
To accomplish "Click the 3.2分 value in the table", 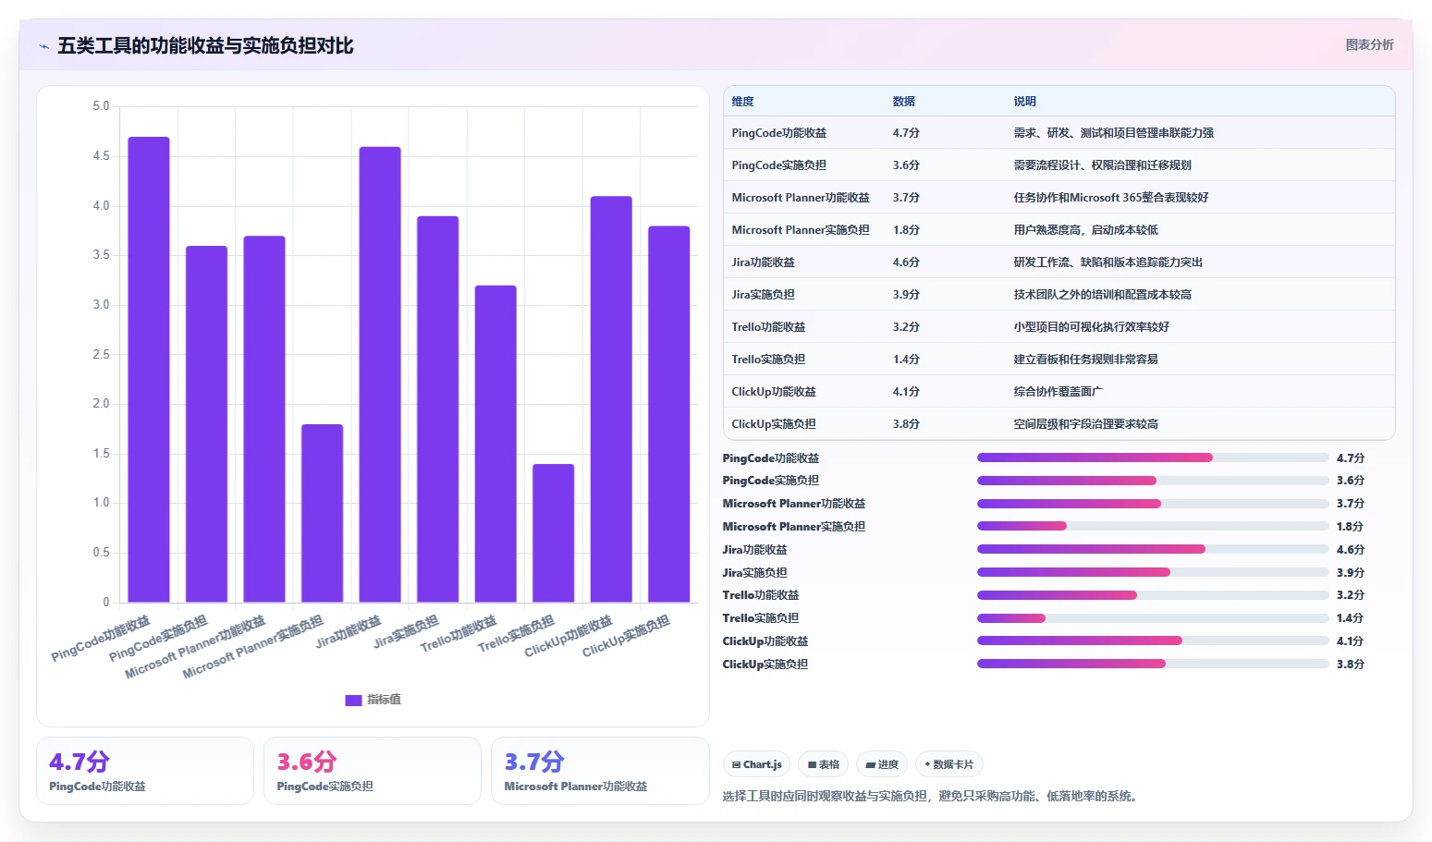I will pos(906,327).
